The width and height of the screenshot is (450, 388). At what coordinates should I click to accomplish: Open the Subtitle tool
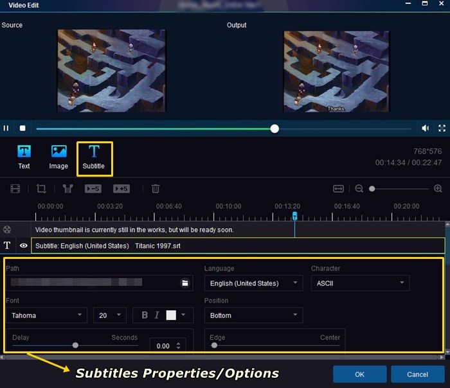point(94,157)
